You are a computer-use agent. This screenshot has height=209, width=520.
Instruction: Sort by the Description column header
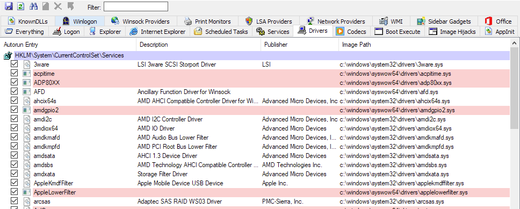tap(199, 45)
